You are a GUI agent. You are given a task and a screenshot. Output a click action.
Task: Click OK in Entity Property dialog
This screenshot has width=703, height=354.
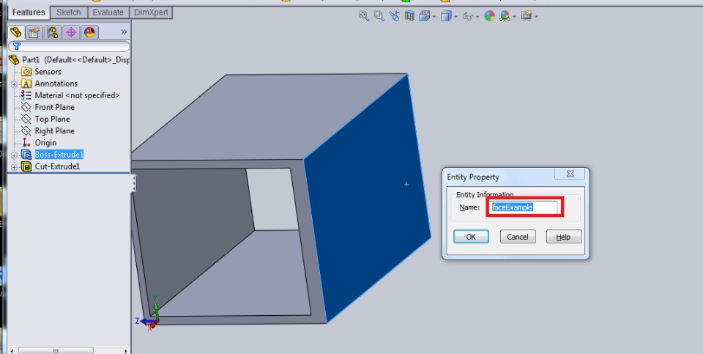[471, 237]
